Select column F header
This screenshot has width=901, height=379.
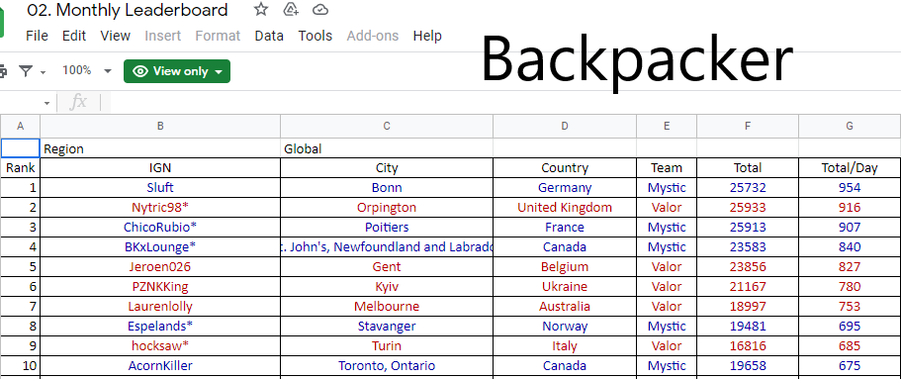748,126
